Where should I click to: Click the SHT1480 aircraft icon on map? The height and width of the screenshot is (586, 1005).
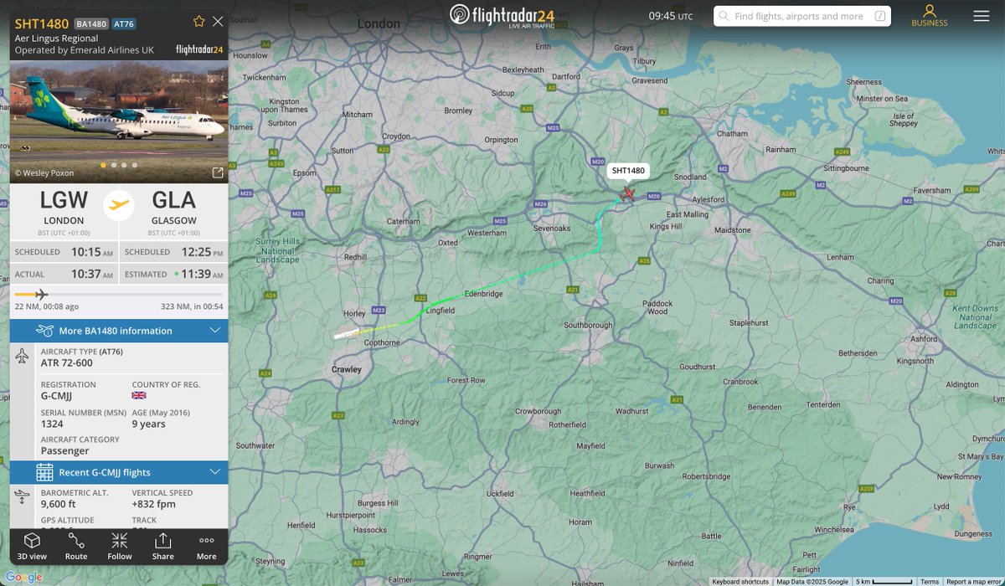point(628,193)
